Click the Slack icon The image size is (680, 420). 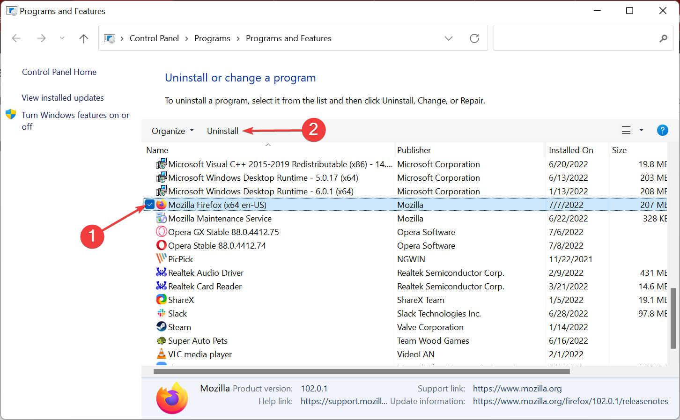coord(162,313)
